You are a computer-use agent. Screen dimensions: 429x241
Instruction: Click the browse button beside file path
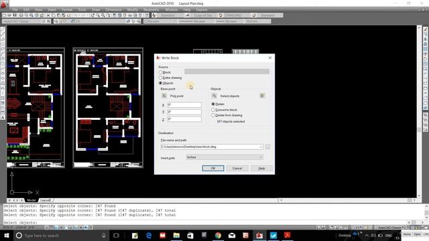click(267, 147)
